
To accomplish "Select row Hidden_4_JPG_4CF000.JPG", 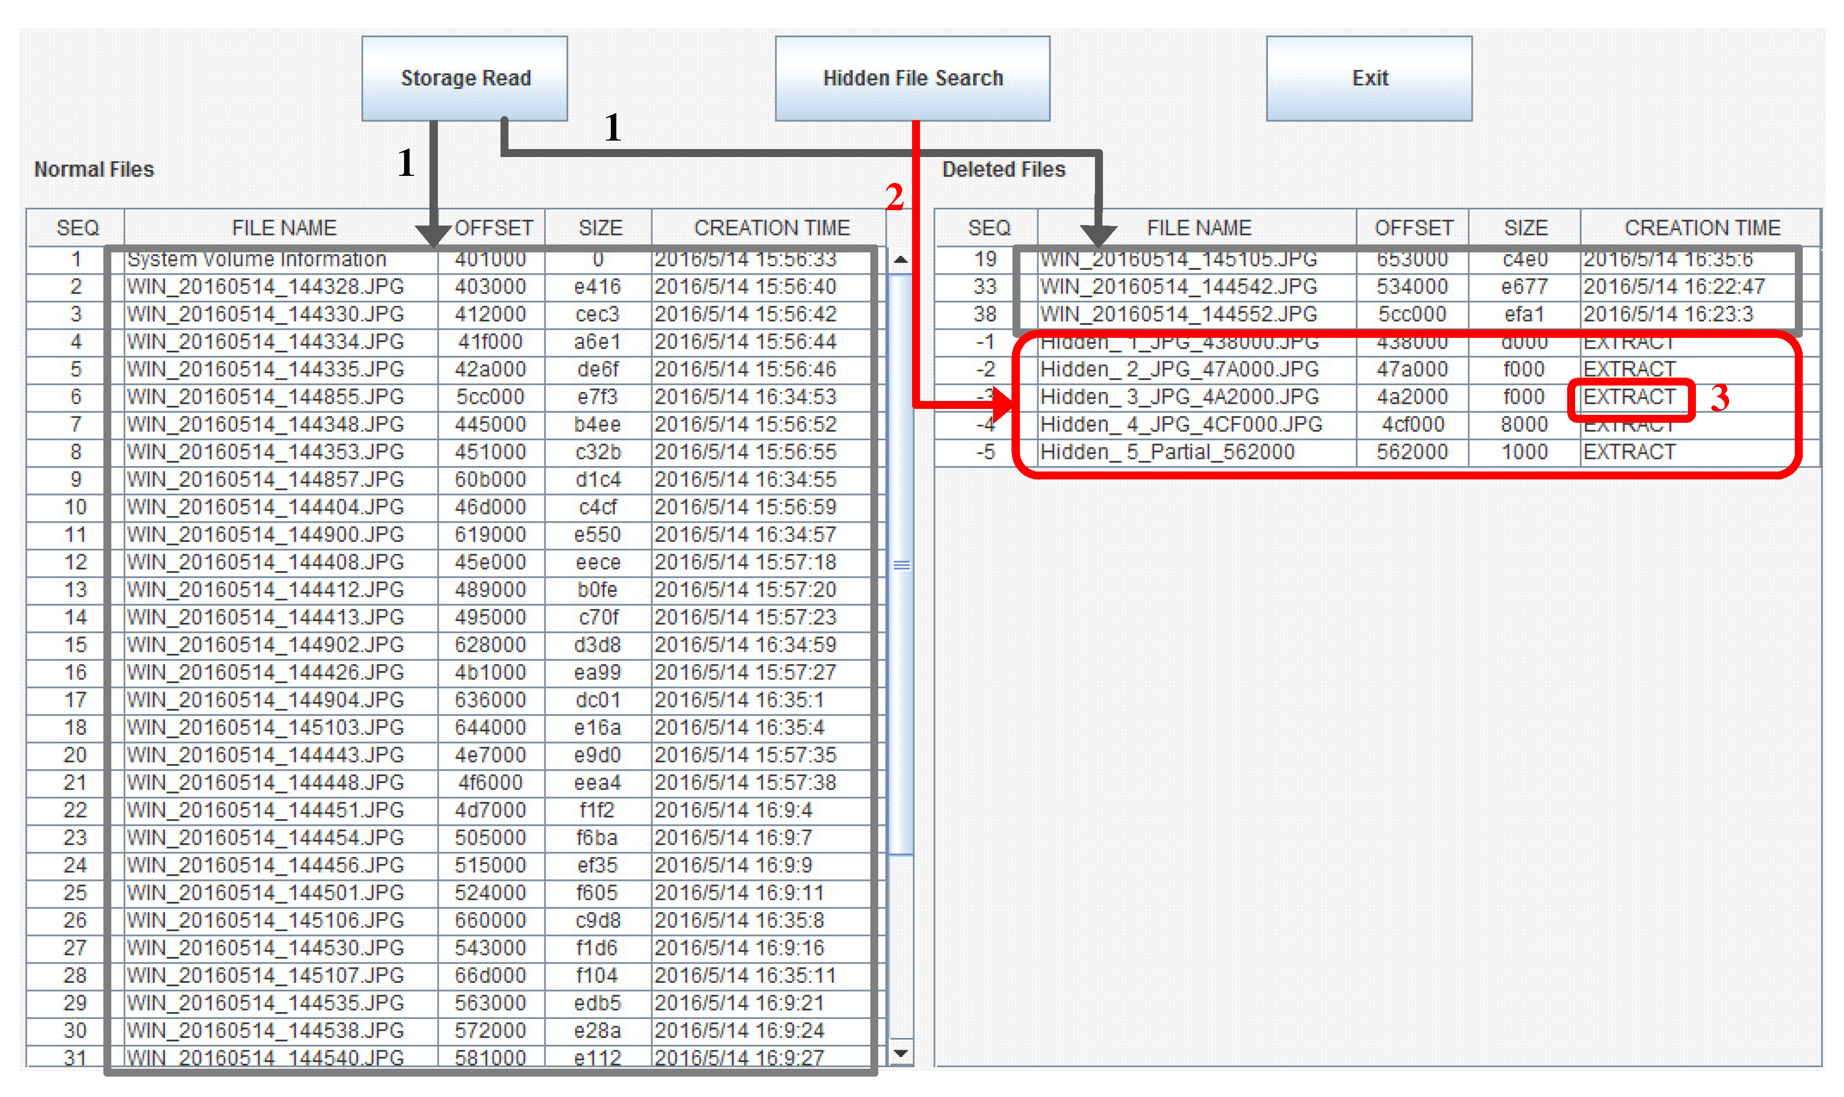I will 1180,425.
